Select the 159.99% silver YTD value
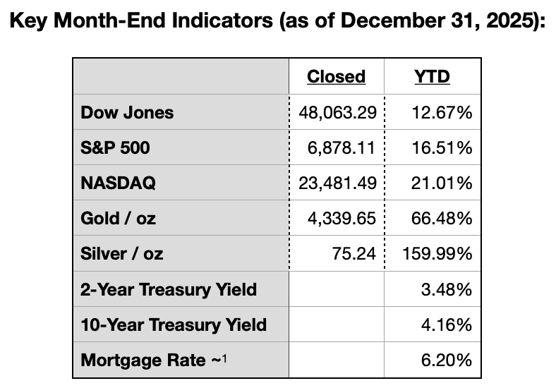 point(437,254)
